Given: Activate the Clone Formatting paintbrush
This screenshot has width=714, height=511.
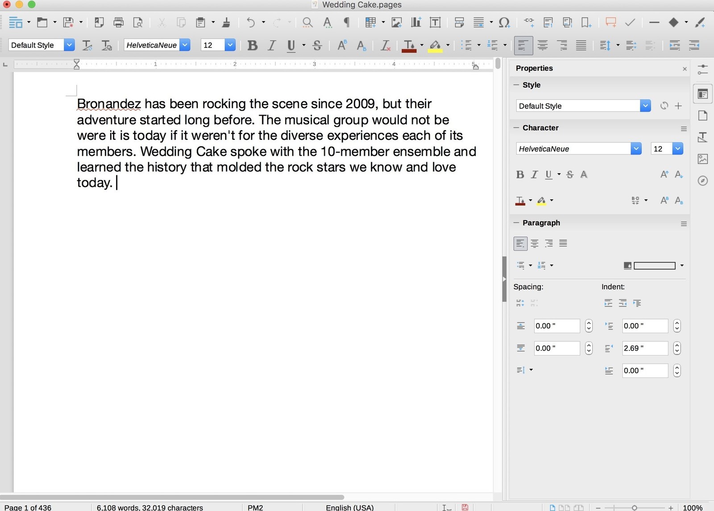Looking at the screenshot, I should [227, 22].
